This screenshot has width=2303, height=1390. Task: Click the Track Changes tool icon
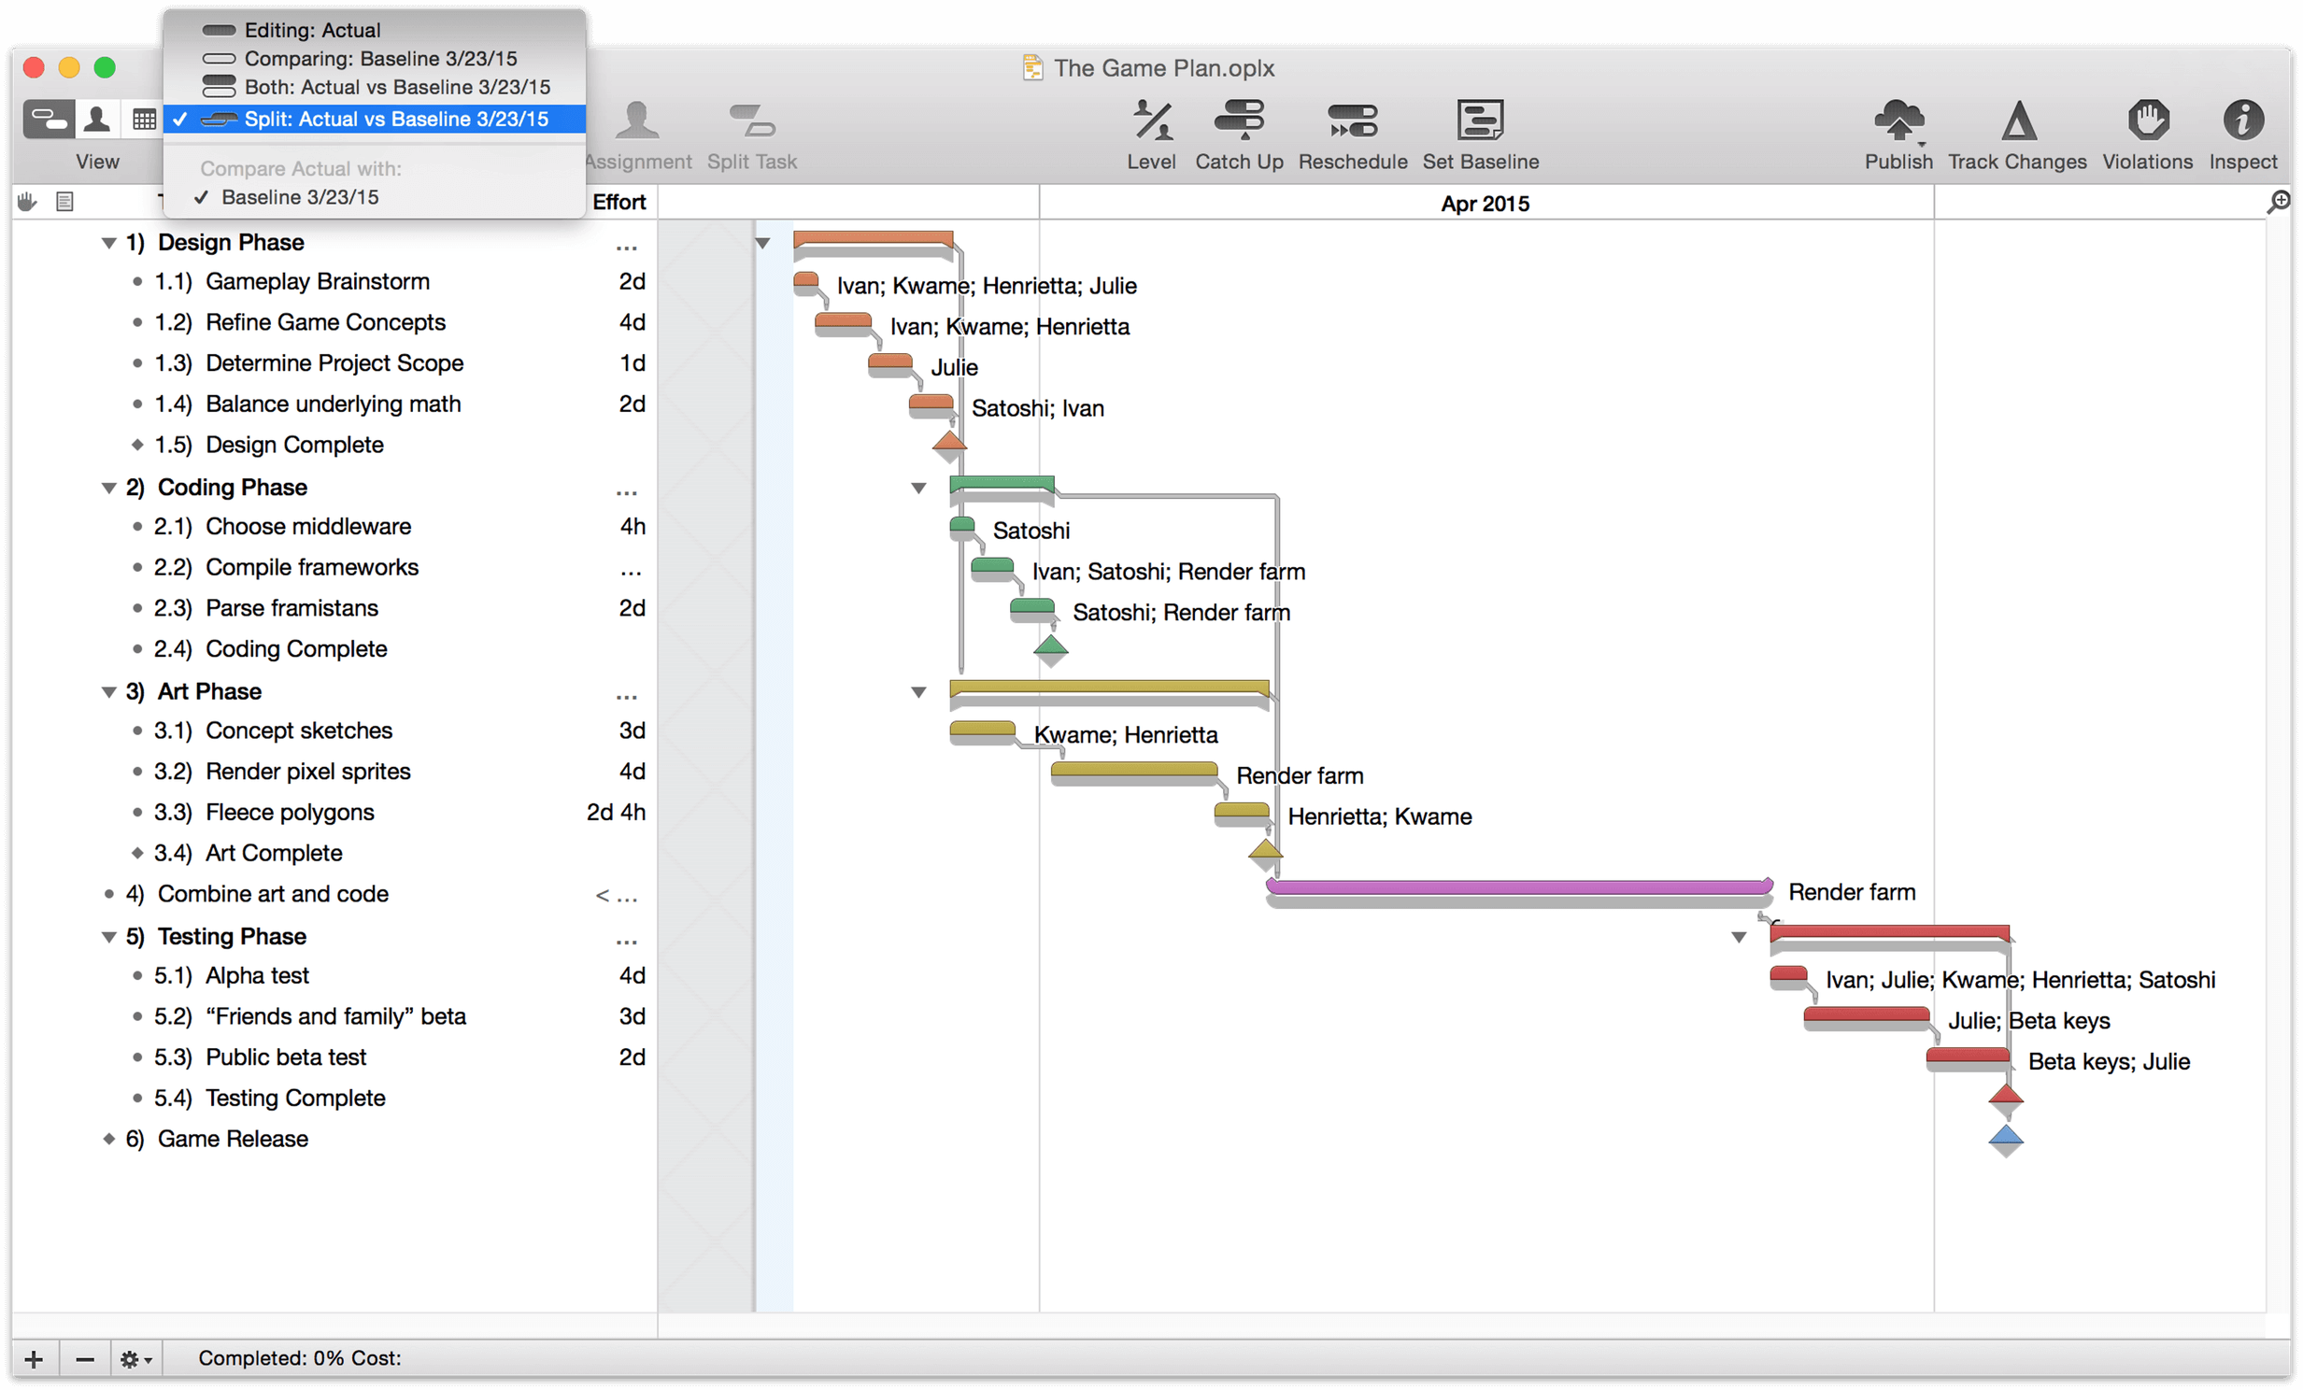pos(2012,121)
